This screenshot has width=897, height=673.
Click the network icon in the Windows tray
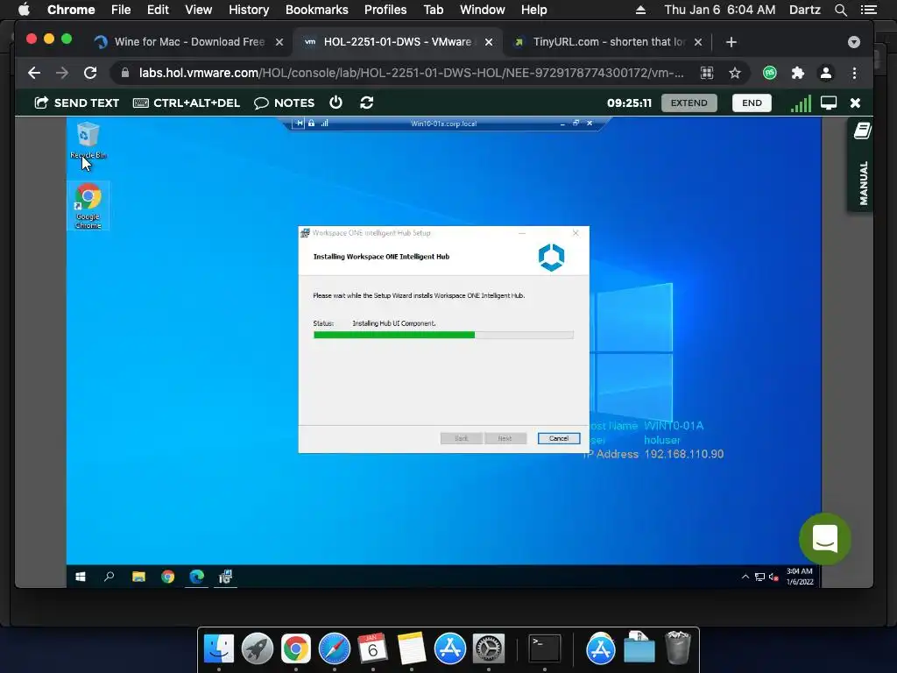click(759, 577)
